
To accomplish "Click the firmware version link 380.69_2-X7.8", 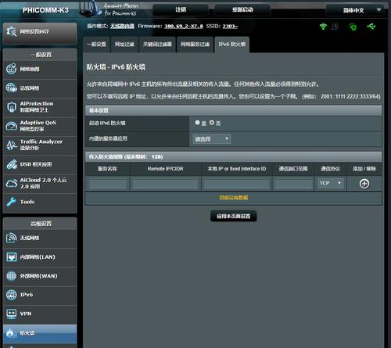I will pyautogui.click(x=184, y=27).
